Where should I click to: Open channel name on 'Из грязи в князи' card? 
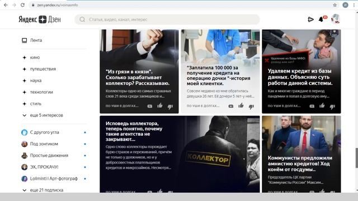pyautogui.click(x=122, y=106)
